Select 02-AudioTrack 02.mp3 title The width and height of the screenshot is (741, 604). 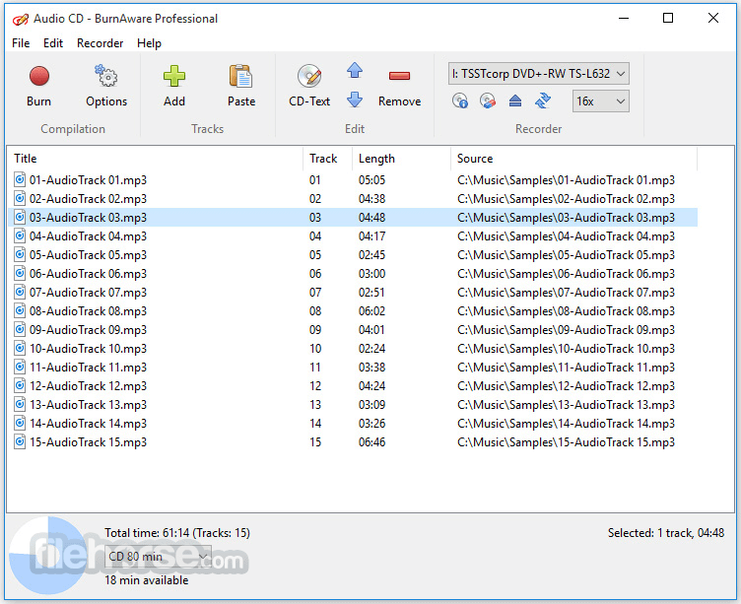click(x=88, y=198)
